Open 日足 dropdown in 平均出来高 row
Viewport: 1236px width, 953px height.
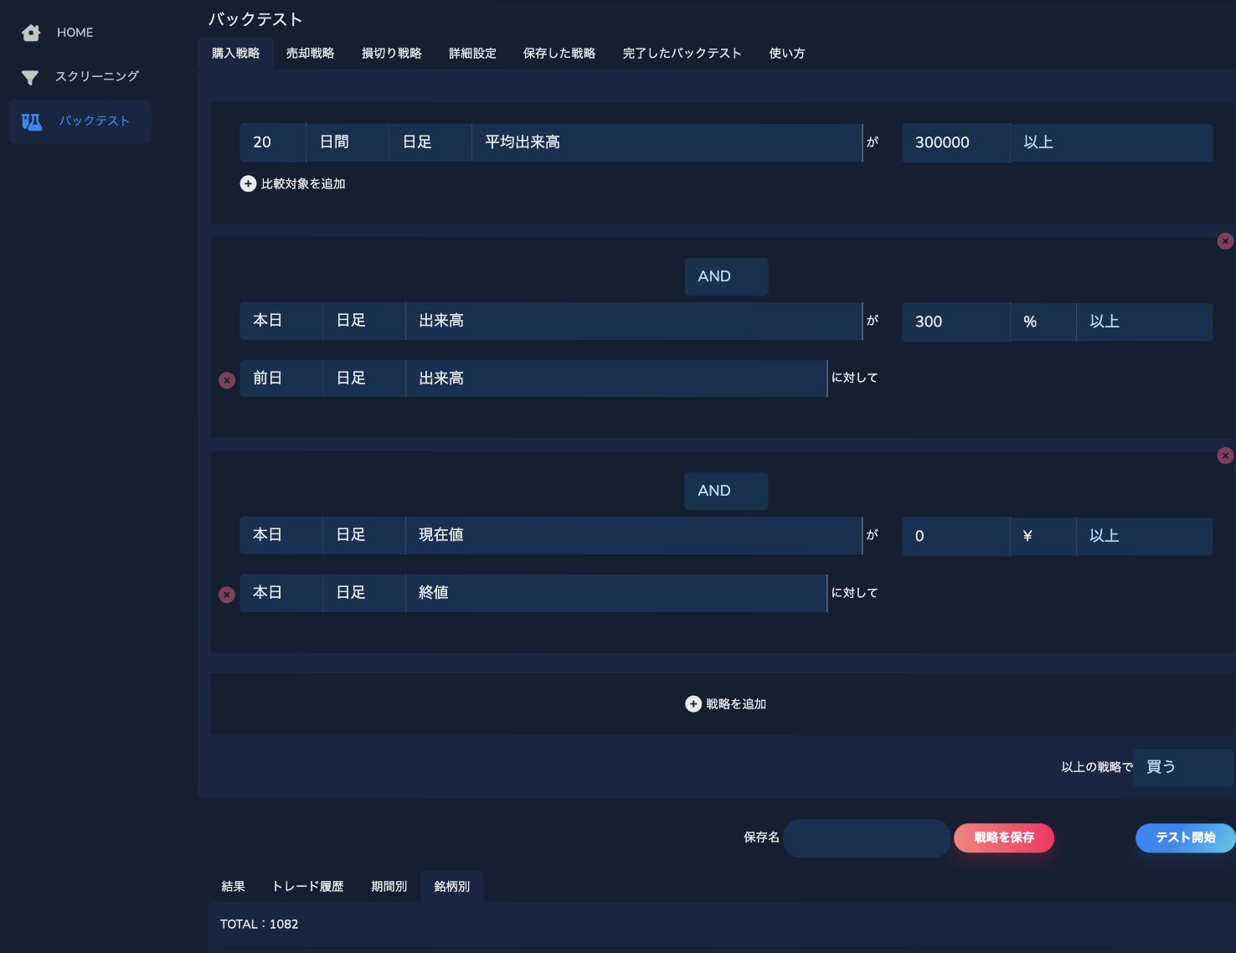click(430, 142)
